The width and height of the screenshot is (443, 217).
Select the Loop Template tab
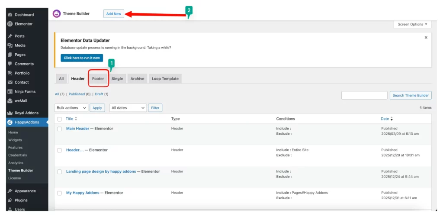click(x=165, y=79)
